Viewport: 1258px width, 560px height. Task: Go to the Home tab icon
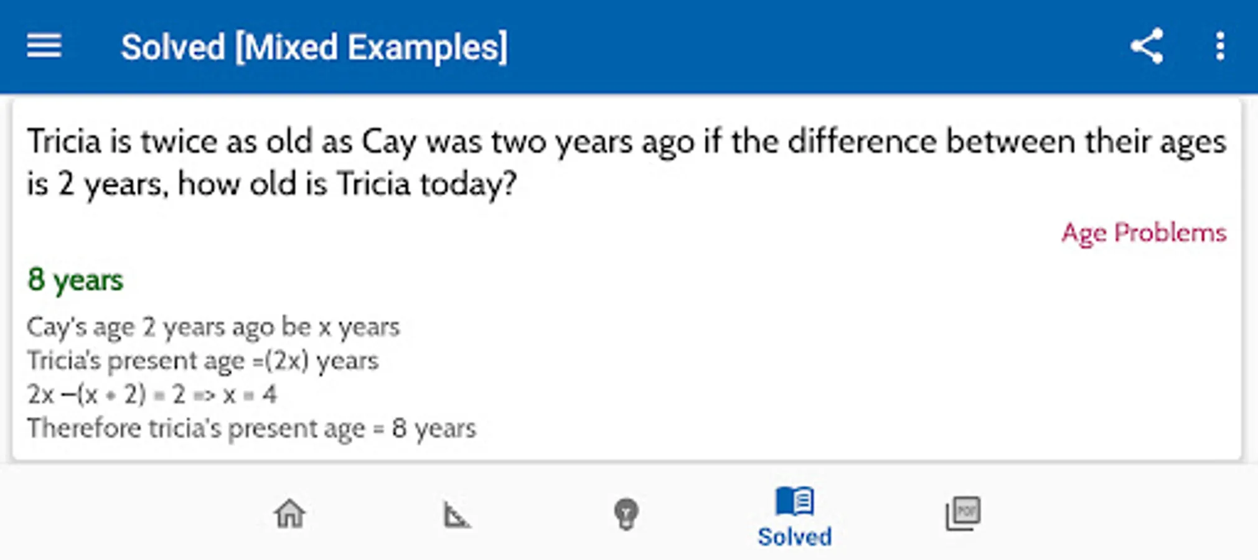click(x=289, y=514)
